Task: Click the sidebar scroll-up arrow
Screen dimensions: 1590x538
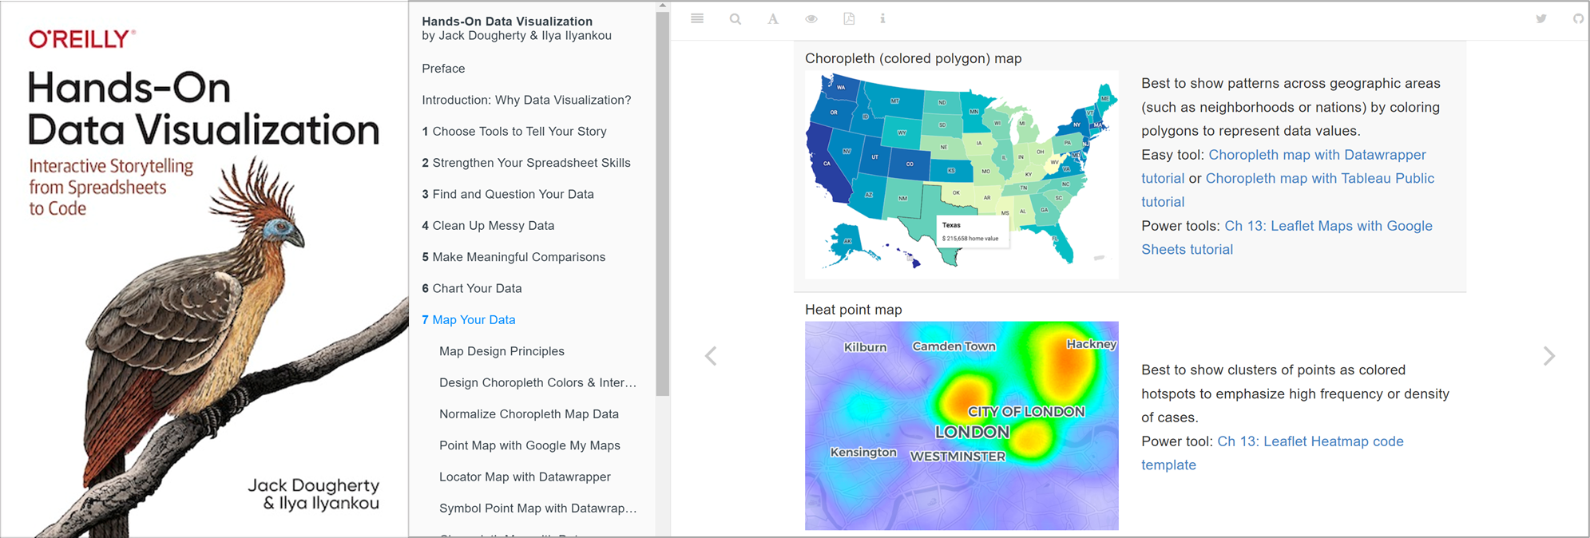Action: (662, 6)
